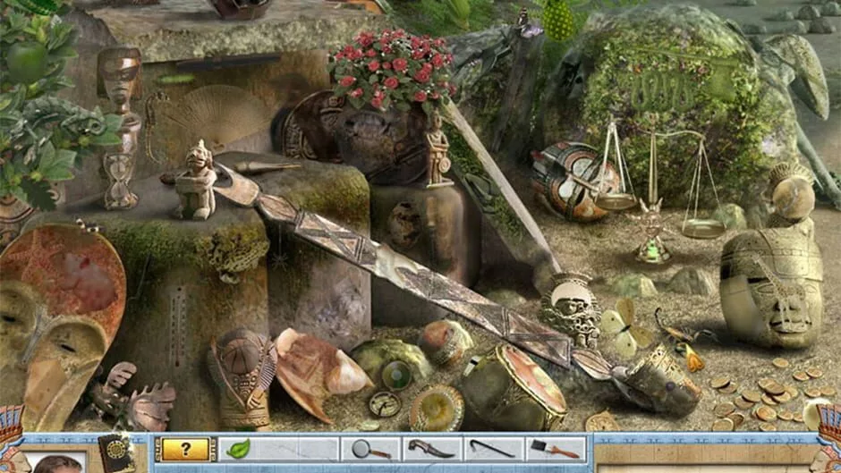841x473 pixels.
Task: Click the yellow question-mark hint button
Action: 185,449
